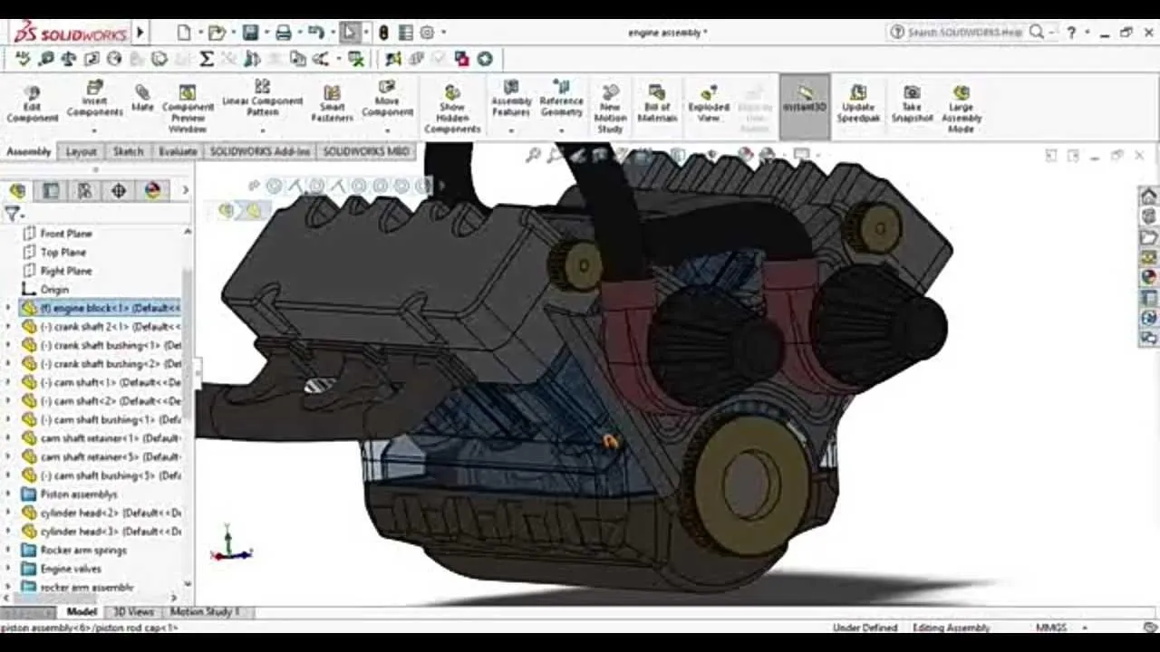Open the Options gear icon
Viewport: 1160px width, 652px height.
click(427, 33)
